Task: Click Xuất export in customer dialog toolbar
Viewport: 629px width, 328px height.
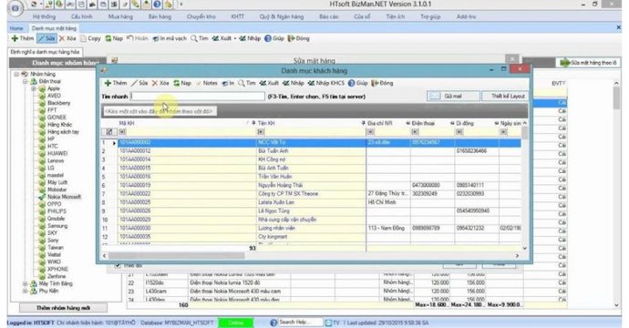Action: pos(269,83)
